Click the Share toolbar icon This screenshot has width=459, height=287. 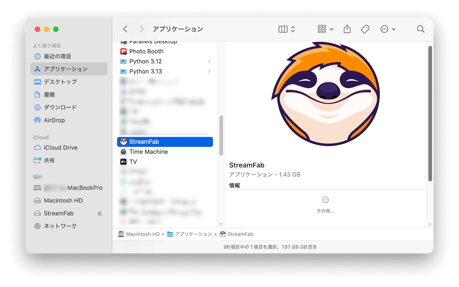(x=347, y=29)
